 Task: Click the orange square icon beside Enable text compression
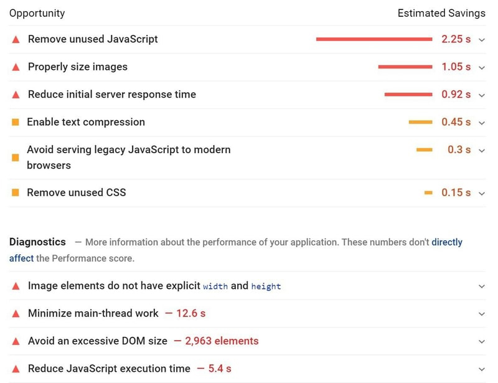point(15,122)
